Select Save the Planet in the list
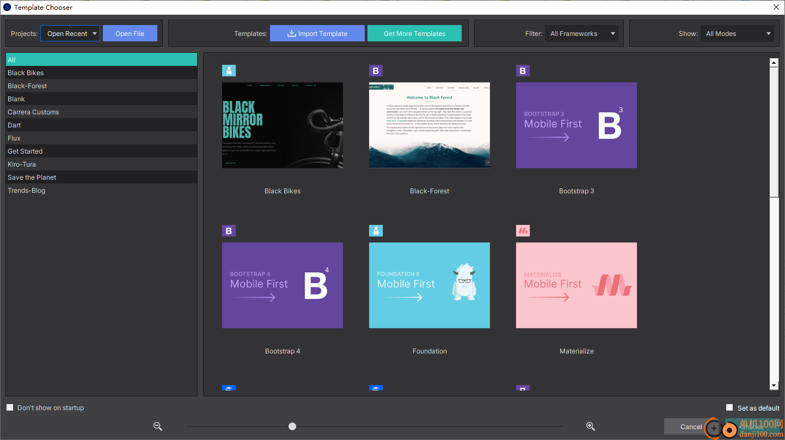Screen dimensions: 785x440 tap(102, 177)
